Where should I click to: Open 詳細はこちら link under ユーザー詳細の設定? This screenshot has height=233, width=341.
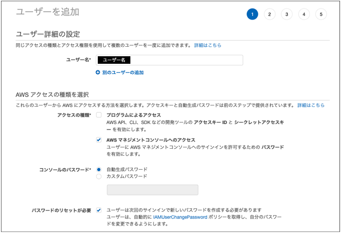click(x=208, y=45)
